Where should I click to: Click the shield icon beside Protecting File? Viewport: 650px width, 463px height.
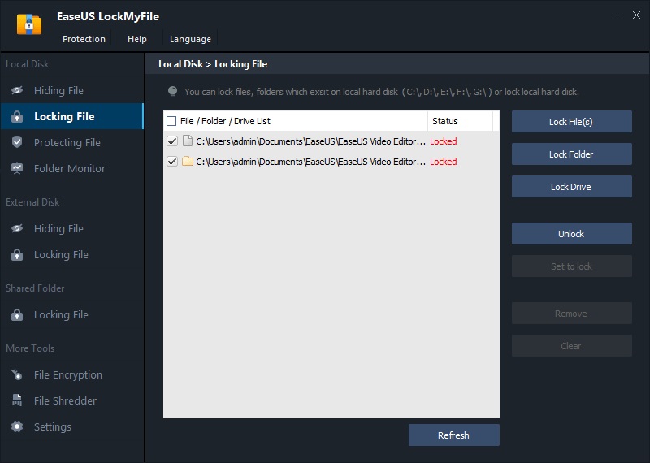coord(17,142)
